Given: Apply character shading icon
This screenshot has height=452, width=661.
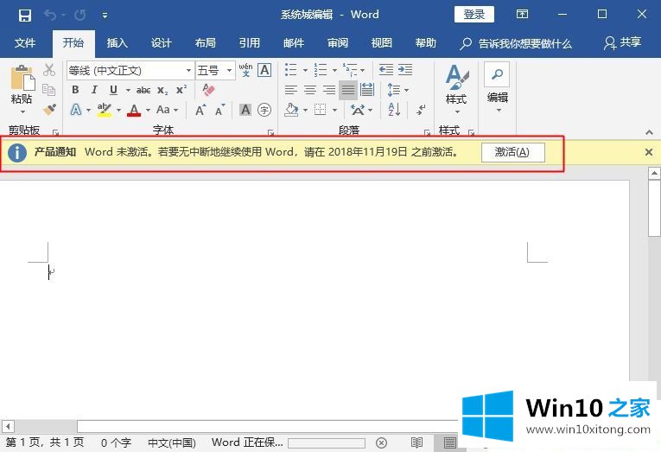Looking at the screenshot, I should [x=245, y=110].
